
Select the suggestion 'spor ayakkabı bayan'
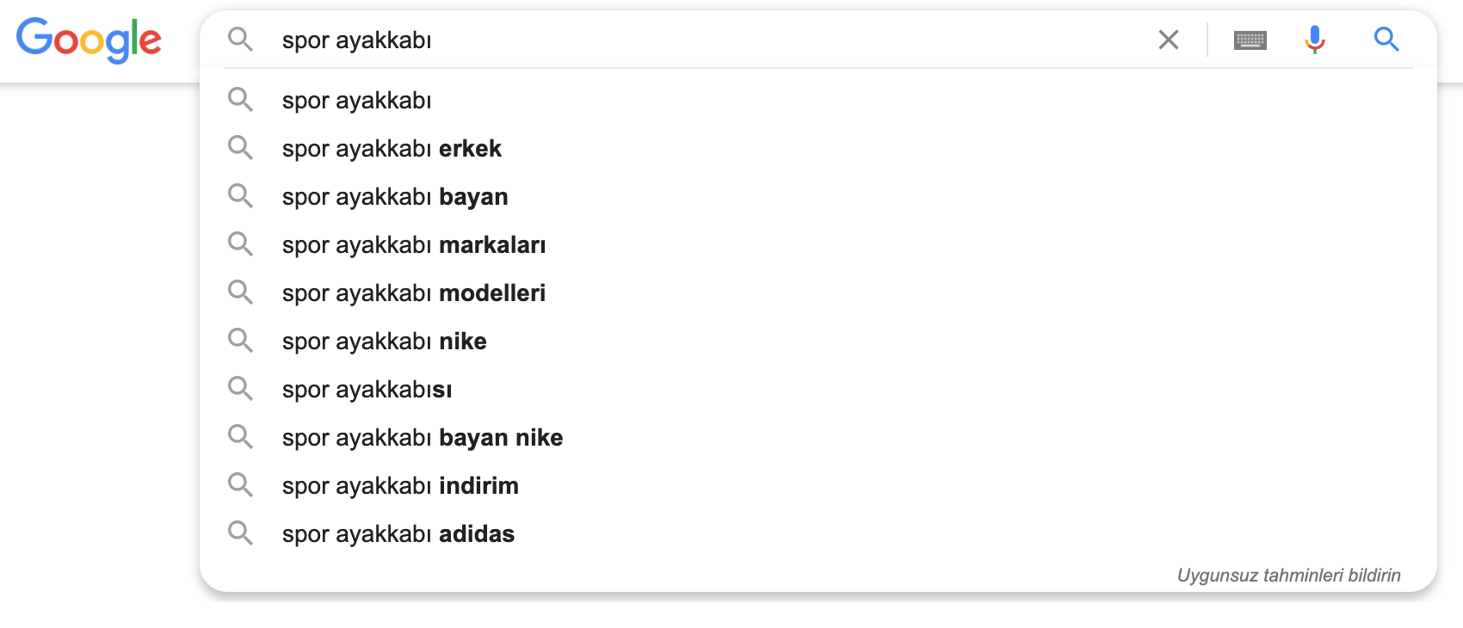[818, 196]
